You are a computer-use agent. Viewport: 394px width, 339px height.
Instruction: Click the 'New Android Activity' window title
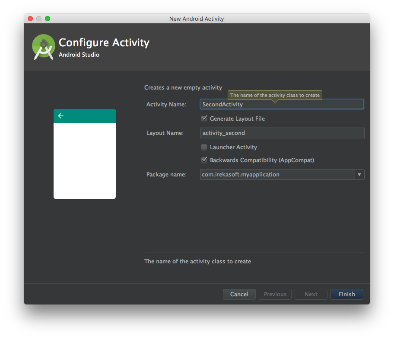click(x=197, y=19)
